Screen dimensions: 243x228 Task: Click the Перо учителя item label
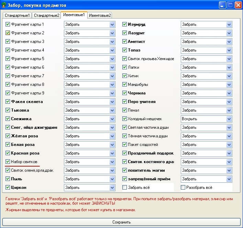pyautogui.click(x=142, y=102)
